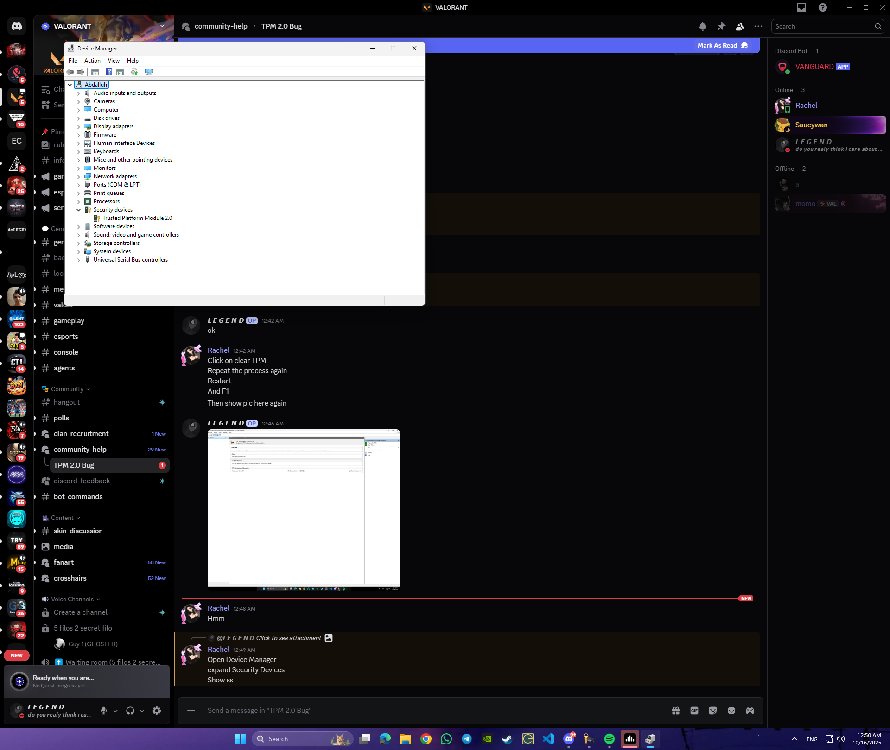Open the Action menu in Device Manager
Image resolution: width=890 pixels, height=750 pixels.
[92, 61]
